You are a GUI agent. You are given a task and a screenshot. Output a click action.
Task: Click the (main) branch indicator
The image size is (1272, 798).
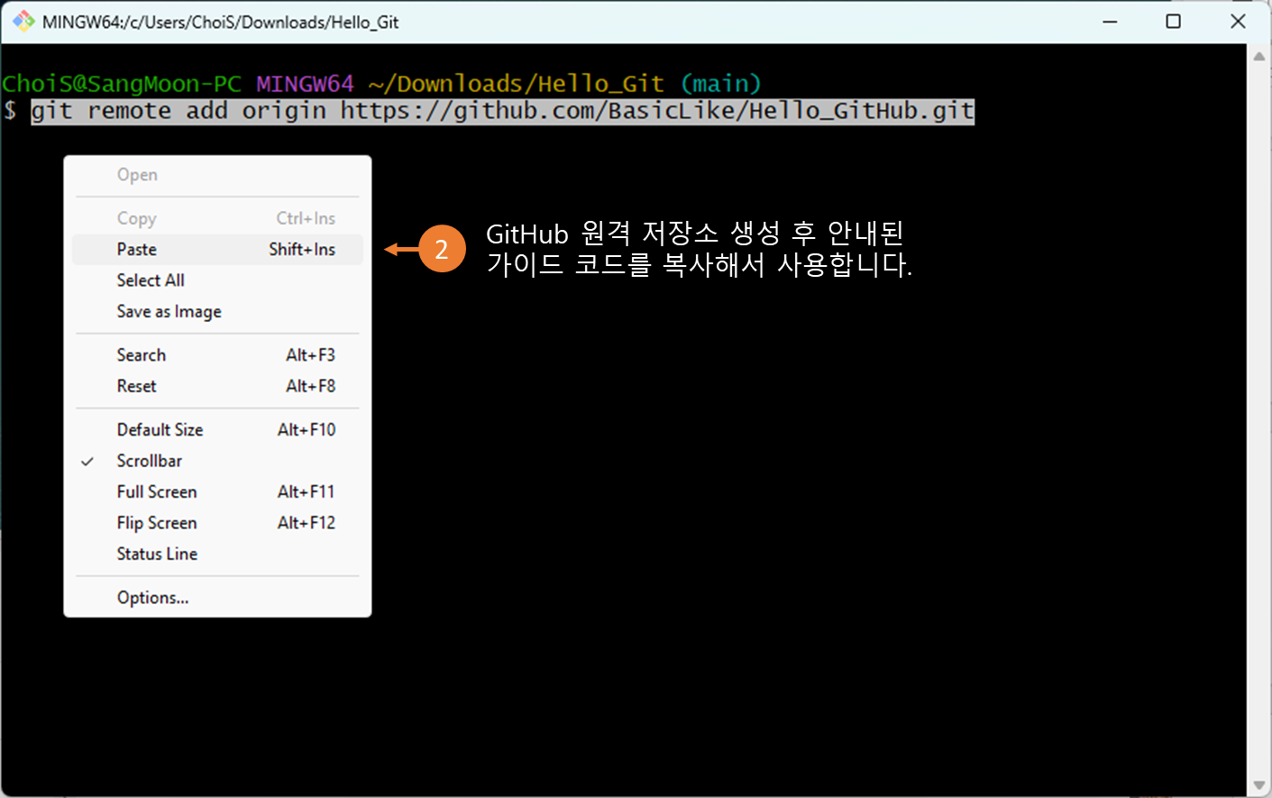720,84
